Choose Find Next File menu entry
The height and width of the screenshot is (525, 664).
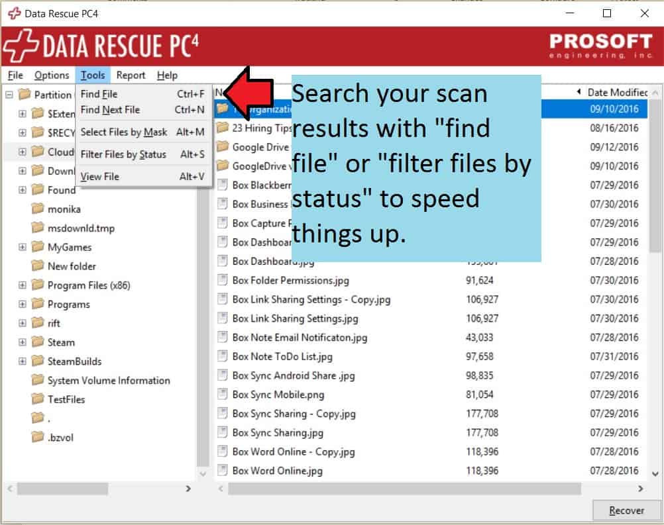[x=142, y=110]
